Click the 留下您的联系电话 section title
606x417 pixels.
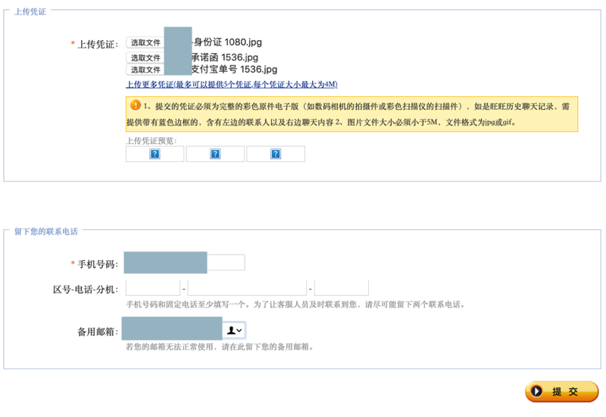[x=46, y=232]
